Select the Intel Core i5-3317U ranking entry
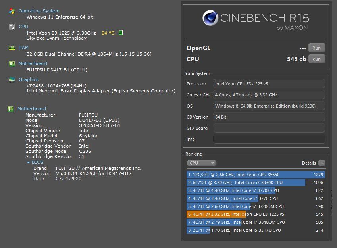The height and width of the screenshot is (248, 337). pos(256,231)
